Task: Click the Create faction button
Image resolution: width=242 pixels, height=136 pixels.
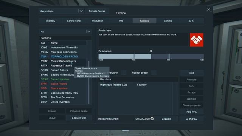Action: pyautogui.click(x=52, y=111)
